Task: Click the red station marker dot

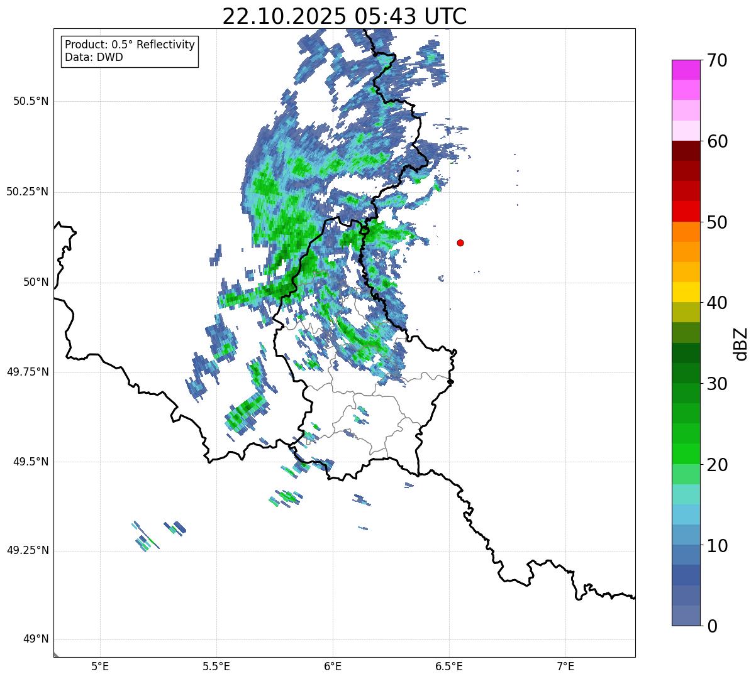Action: tap(460, 242)
